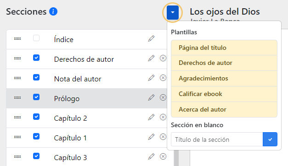
Task: Delete the Capítulo 2 section
Action: pos(163,117)
